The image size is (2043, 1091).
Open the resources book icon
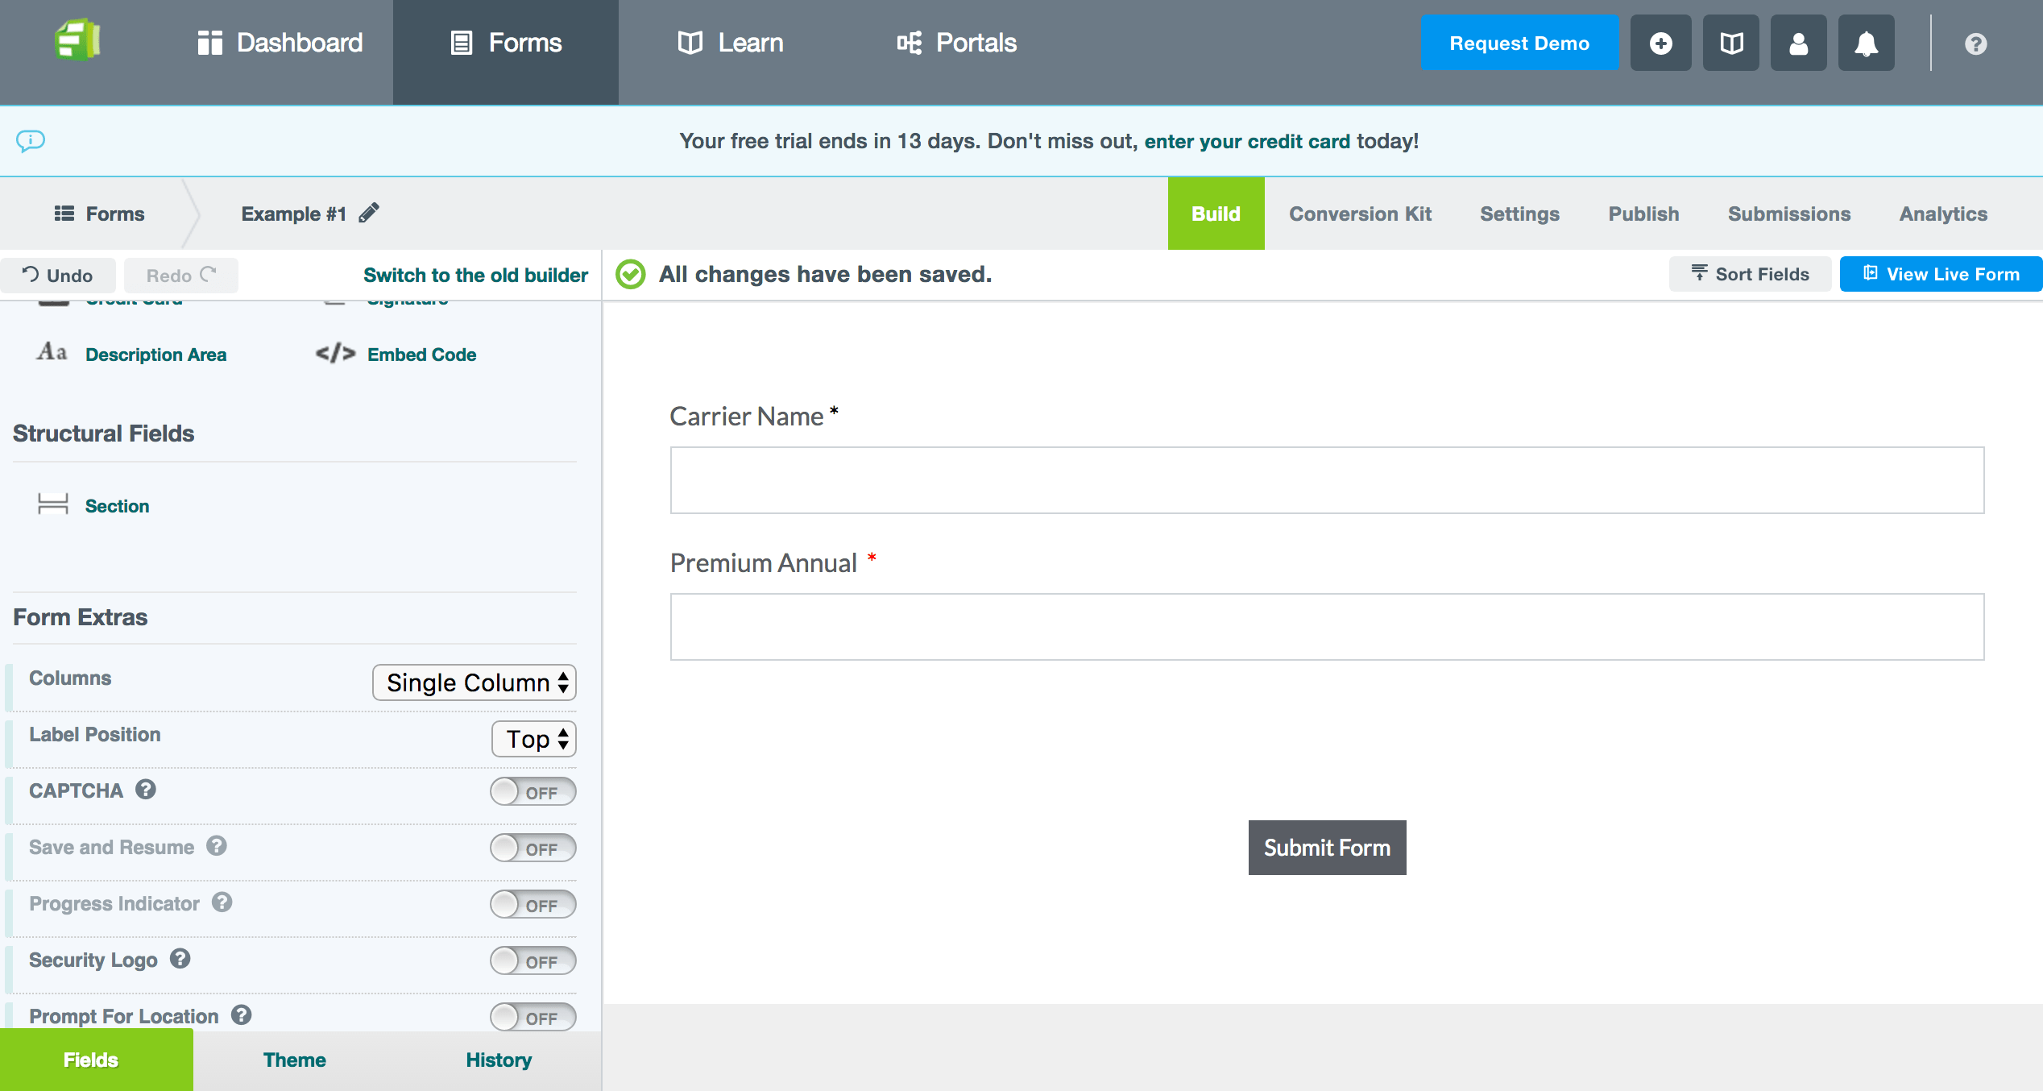click(x=1730, y=42)
